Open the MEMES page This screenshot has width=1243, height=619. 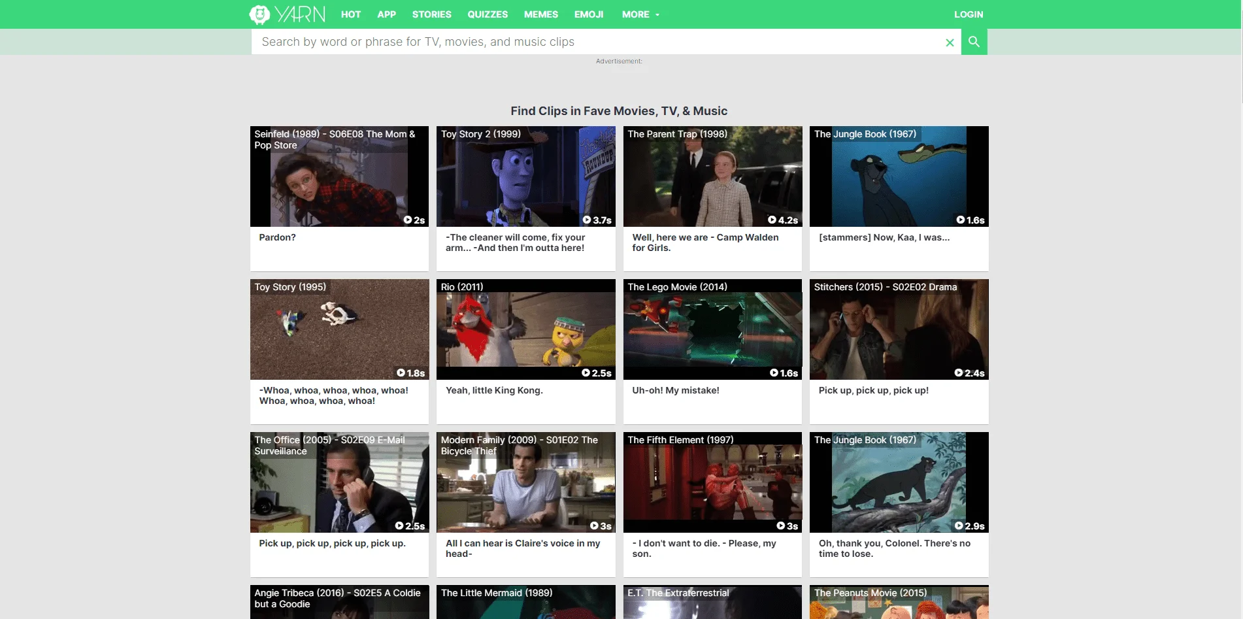click(x=541, y=14)
